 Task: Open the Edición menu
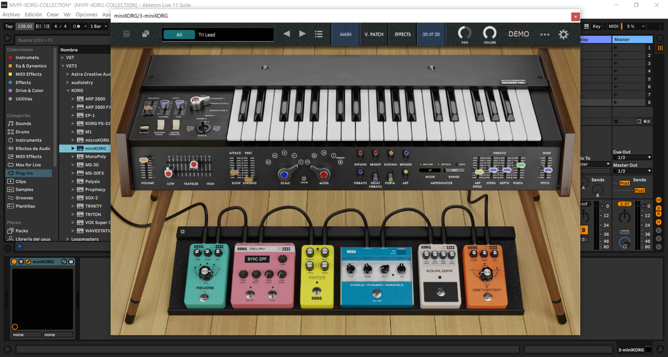33,15
